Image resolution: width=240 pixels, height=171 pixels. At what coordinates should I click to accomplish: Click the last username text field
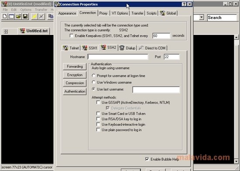[156, 90]
